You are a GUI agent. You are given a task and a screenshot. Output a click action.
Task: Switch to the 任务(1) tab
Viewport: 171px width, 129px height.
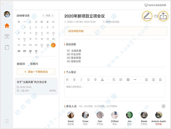click(x=34, y=64)
